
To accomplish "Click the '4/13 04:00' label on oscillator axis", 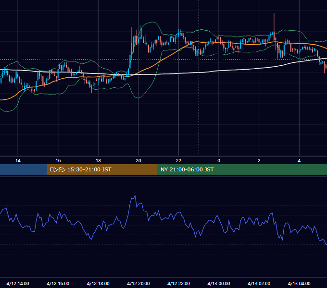I will pos(299,283).
